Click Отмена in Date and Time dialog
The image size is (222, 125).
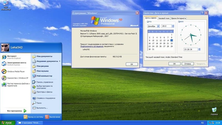point(188,64)
